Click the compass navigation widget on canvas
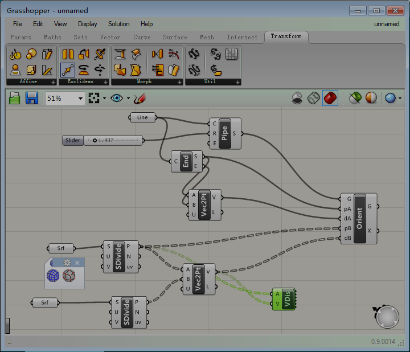This screenshot has width=410, height=352. coord(387,317)
